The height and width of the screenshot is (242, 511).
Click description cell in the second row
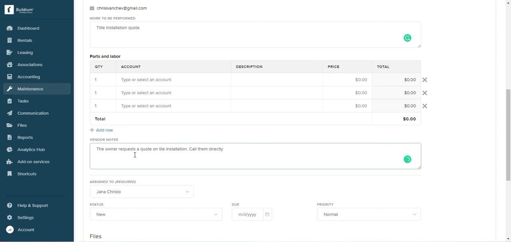click(x=277, y=93)
